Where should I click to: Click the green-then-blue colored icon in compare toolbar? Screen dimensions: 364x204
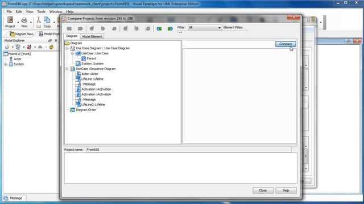(x=170, y=29)
